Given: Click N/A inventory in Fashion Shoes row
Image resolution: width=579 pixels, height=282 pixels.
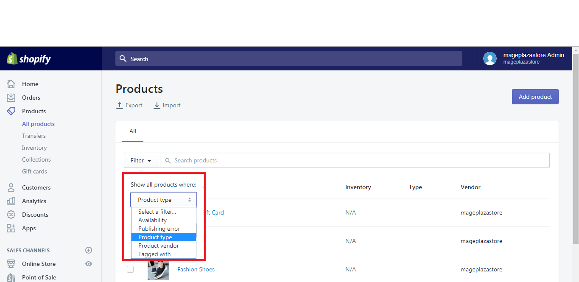Looking at the screenshot, I should coord(350,269).
